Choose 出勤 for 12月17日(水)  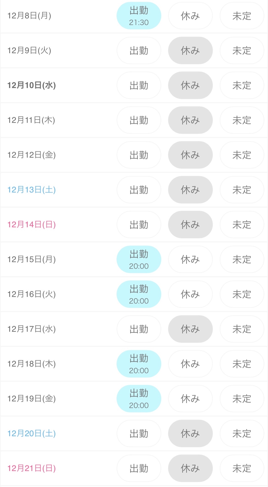[x=139, y=329]
